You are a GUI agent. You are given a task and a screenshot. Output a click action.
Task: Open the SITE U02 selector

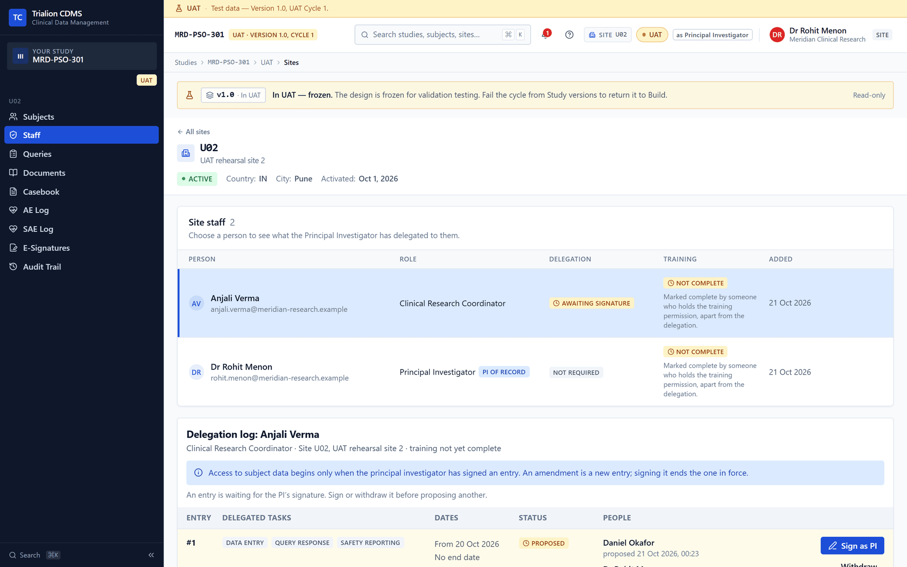pyautogui.click(x=608, y=34)
